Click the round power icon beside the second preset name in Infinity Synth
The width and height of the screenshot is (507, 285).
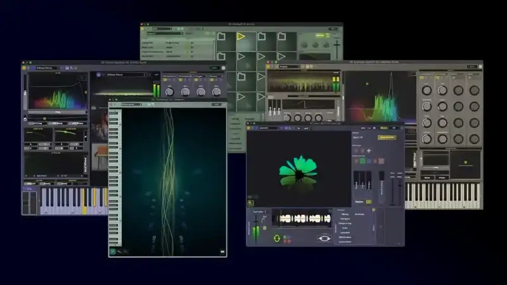99,75
